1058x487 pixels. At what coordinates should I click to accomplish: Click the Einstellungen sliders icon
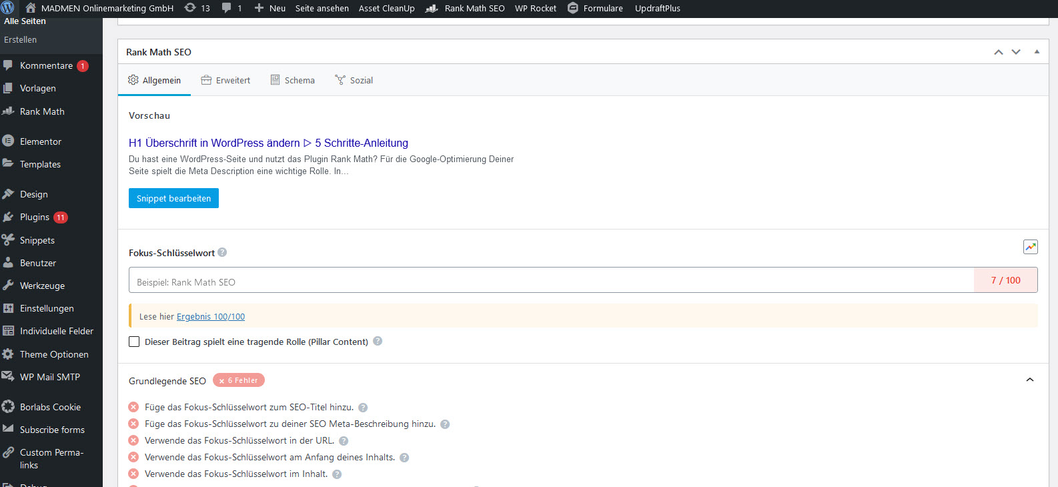(8, 308)
